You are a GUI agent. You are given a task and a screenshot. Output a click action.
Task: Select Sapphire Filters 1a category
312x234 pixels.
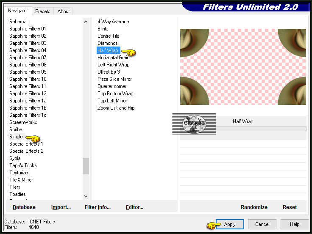pos(28,101)
